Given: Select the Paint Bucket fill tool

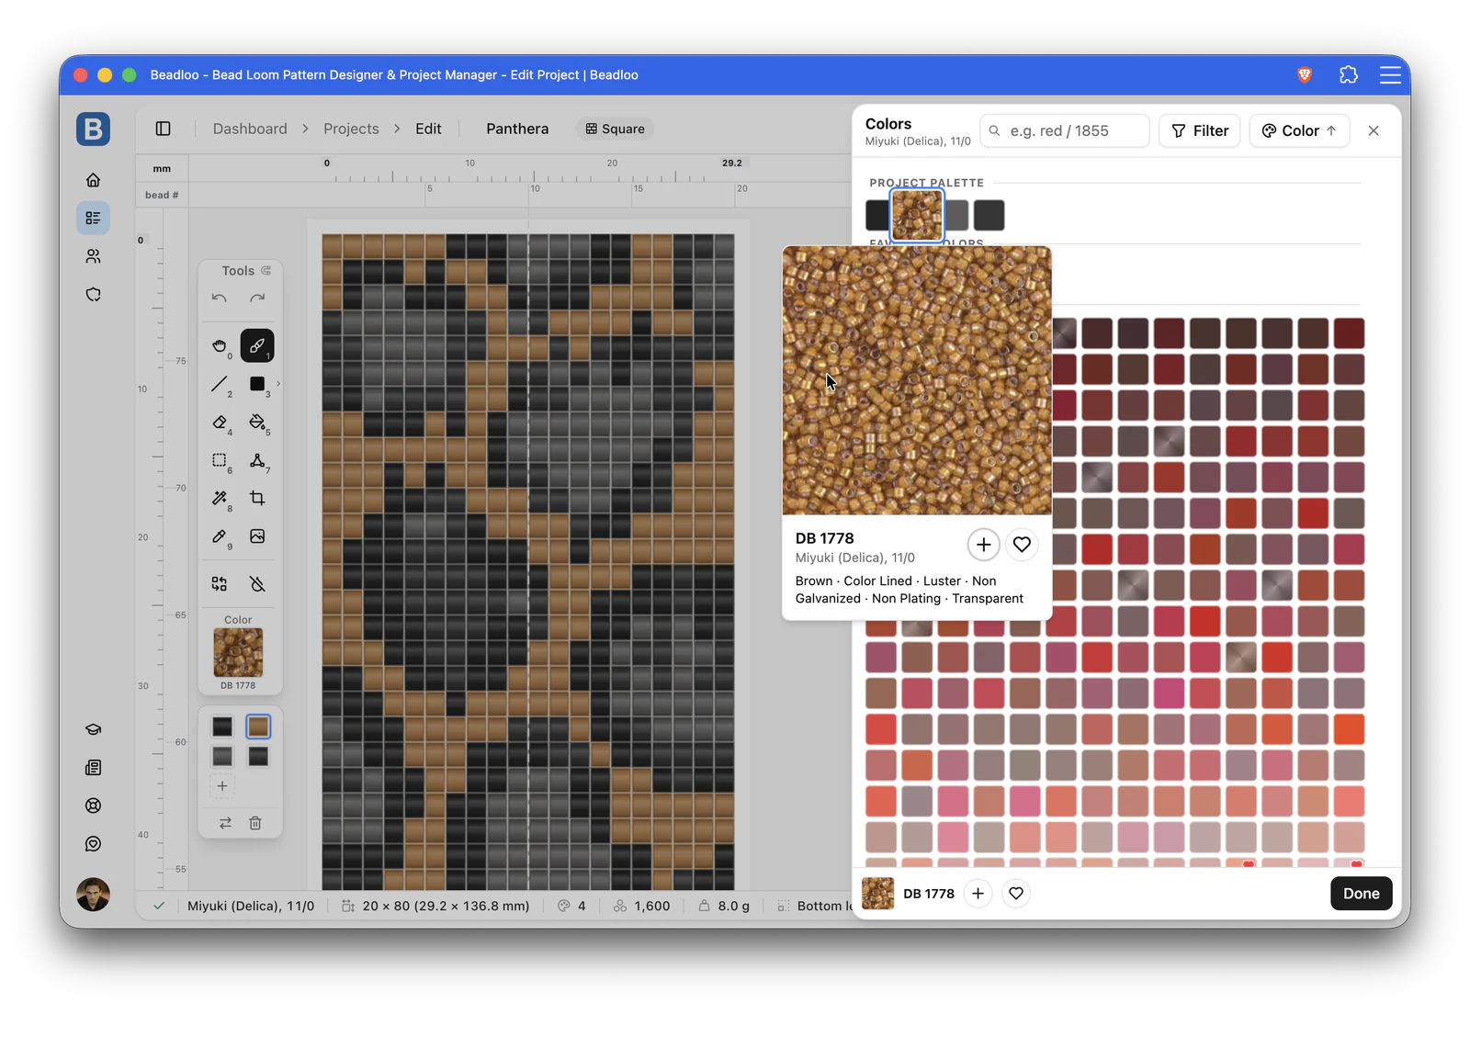Looking at the screenshot, I should (257, 423).
